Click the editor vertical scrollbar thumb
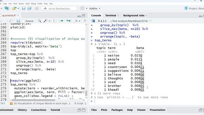The image size is (204, 115). (86, 93)
